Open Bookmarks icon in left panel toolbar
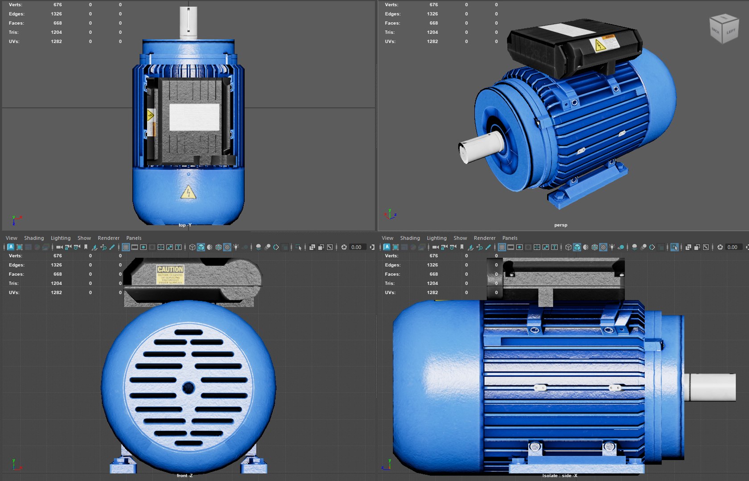Image resolution: width=749 pixels, height=481 pixels. (86, 247)
